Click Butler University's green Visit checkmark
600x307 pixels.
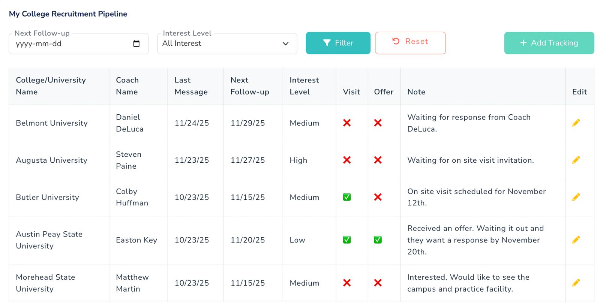pos(347,197)
